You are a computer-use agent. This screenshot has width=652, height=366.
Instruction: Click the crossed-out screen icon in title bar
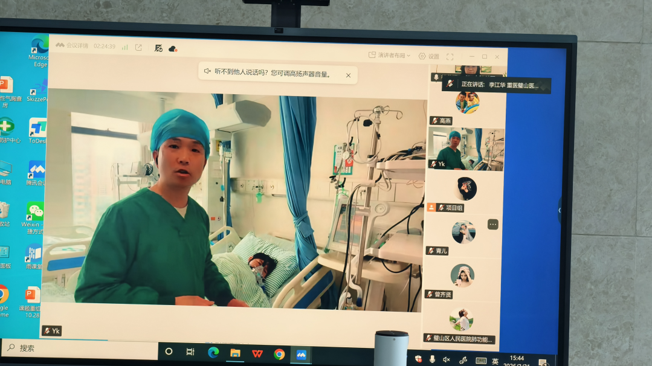[x=158, y=48]
